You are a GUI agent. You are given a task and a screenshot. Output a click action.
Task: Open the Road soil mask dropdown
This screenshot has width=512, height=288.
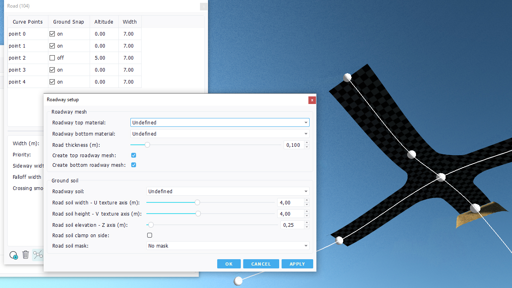click(x=228, y=246)
